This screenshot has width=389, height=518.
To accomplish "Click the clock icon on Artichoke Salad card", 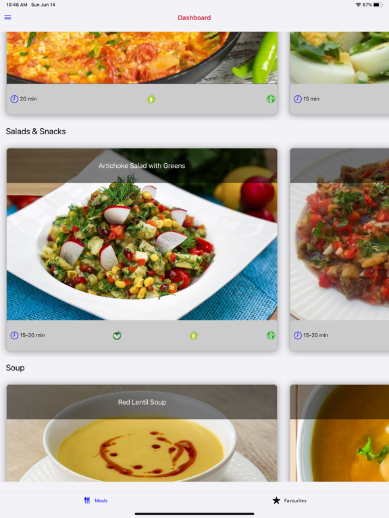I will [x=14, y=335].
